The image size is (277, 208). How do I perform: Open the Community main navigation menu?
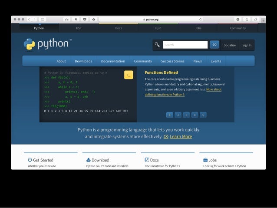pyautogui.click(x=143, y=61)
